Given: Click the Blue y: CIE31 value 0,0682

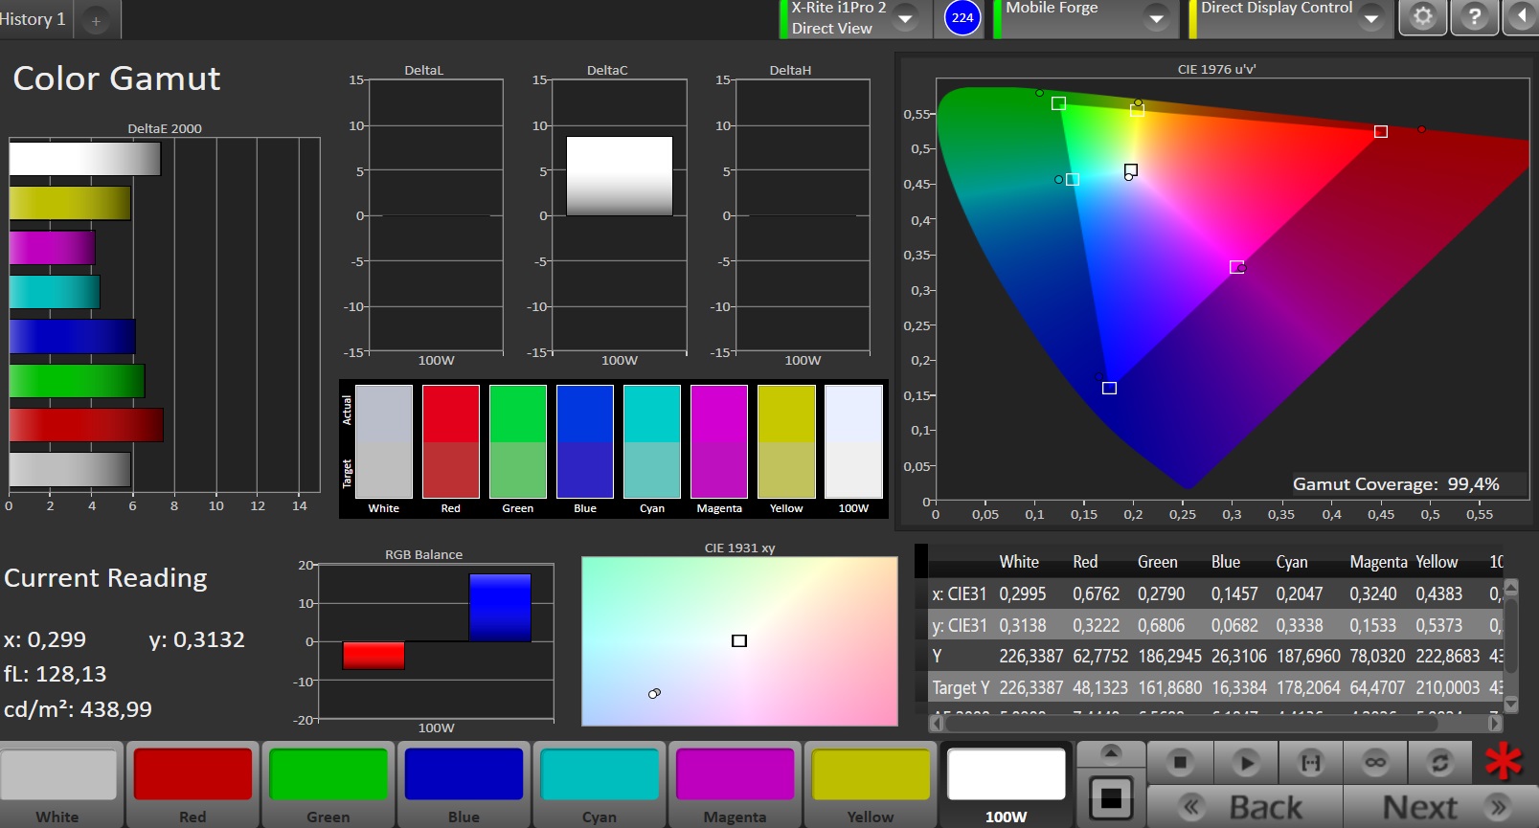Looking at the screenshot, I should tap(1234, 625).
